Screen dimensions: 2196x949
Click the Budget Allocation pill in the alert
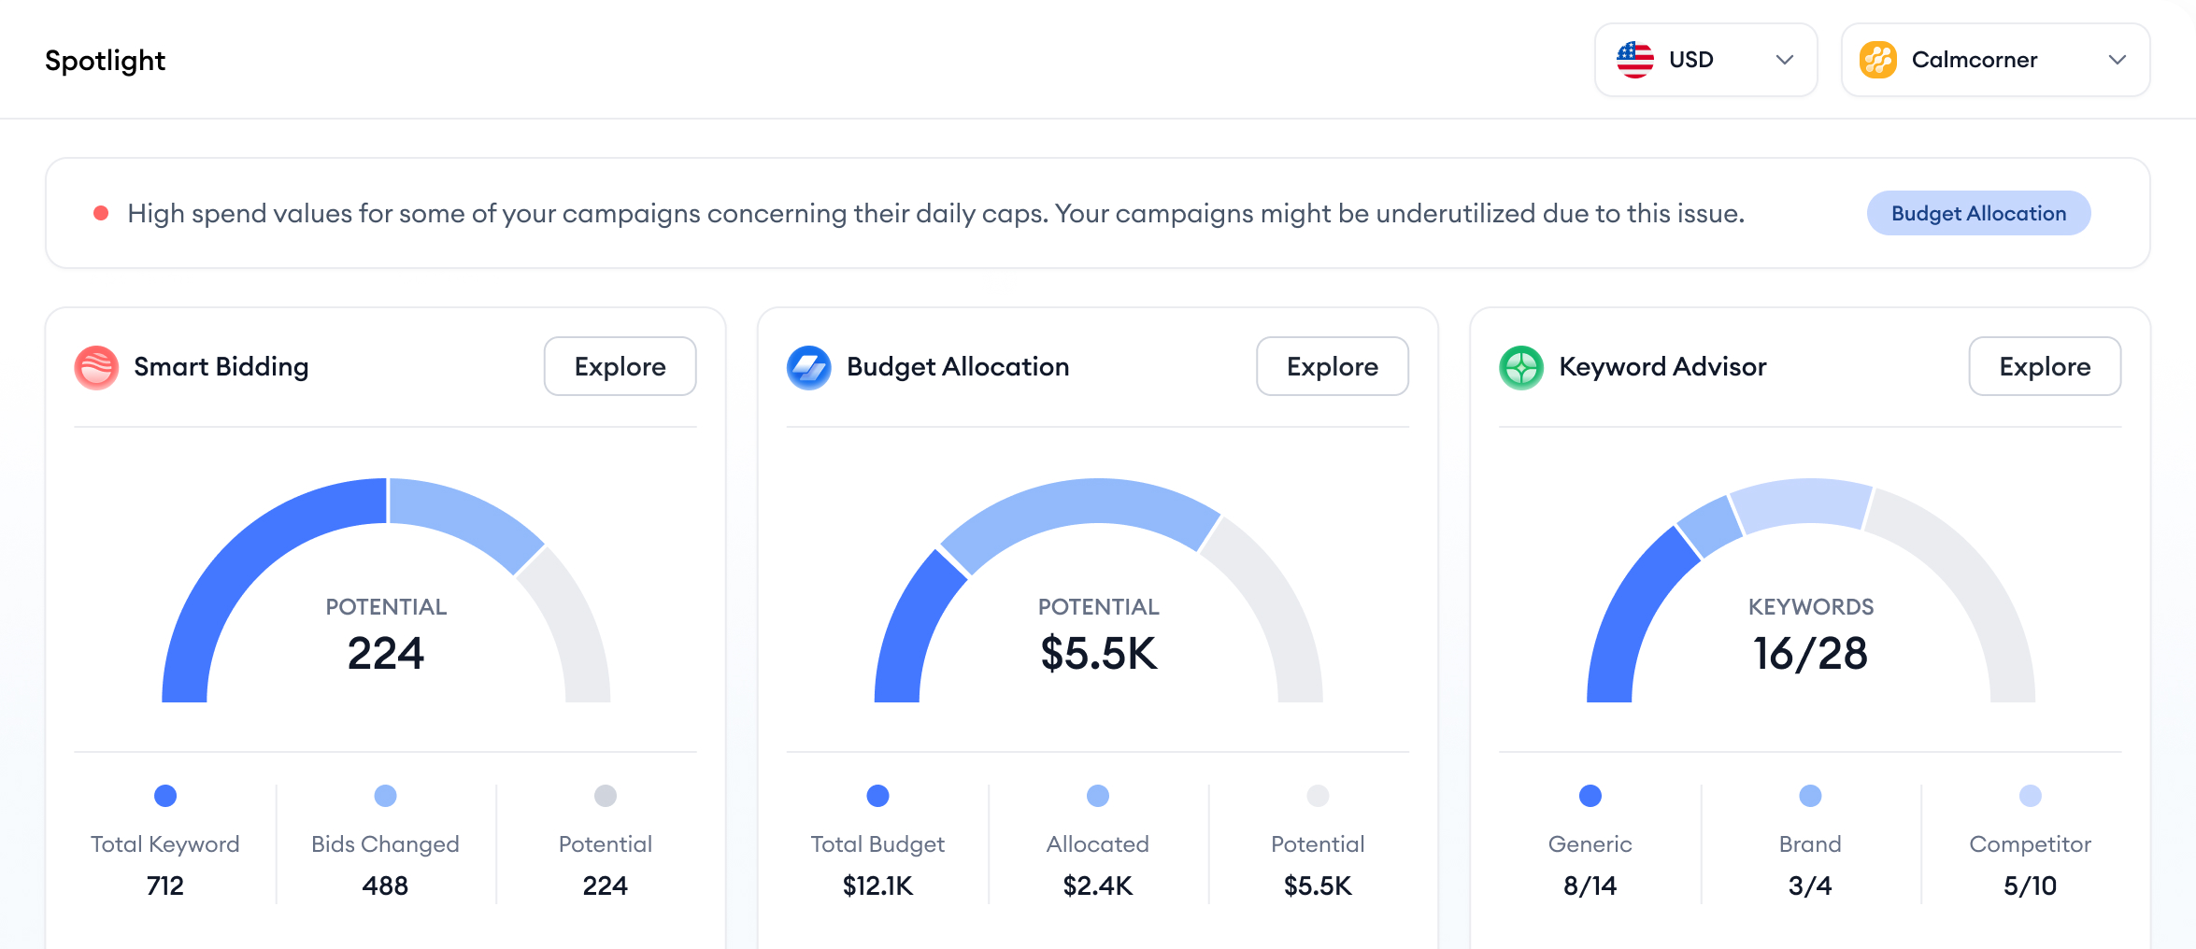click(1979, 213)
